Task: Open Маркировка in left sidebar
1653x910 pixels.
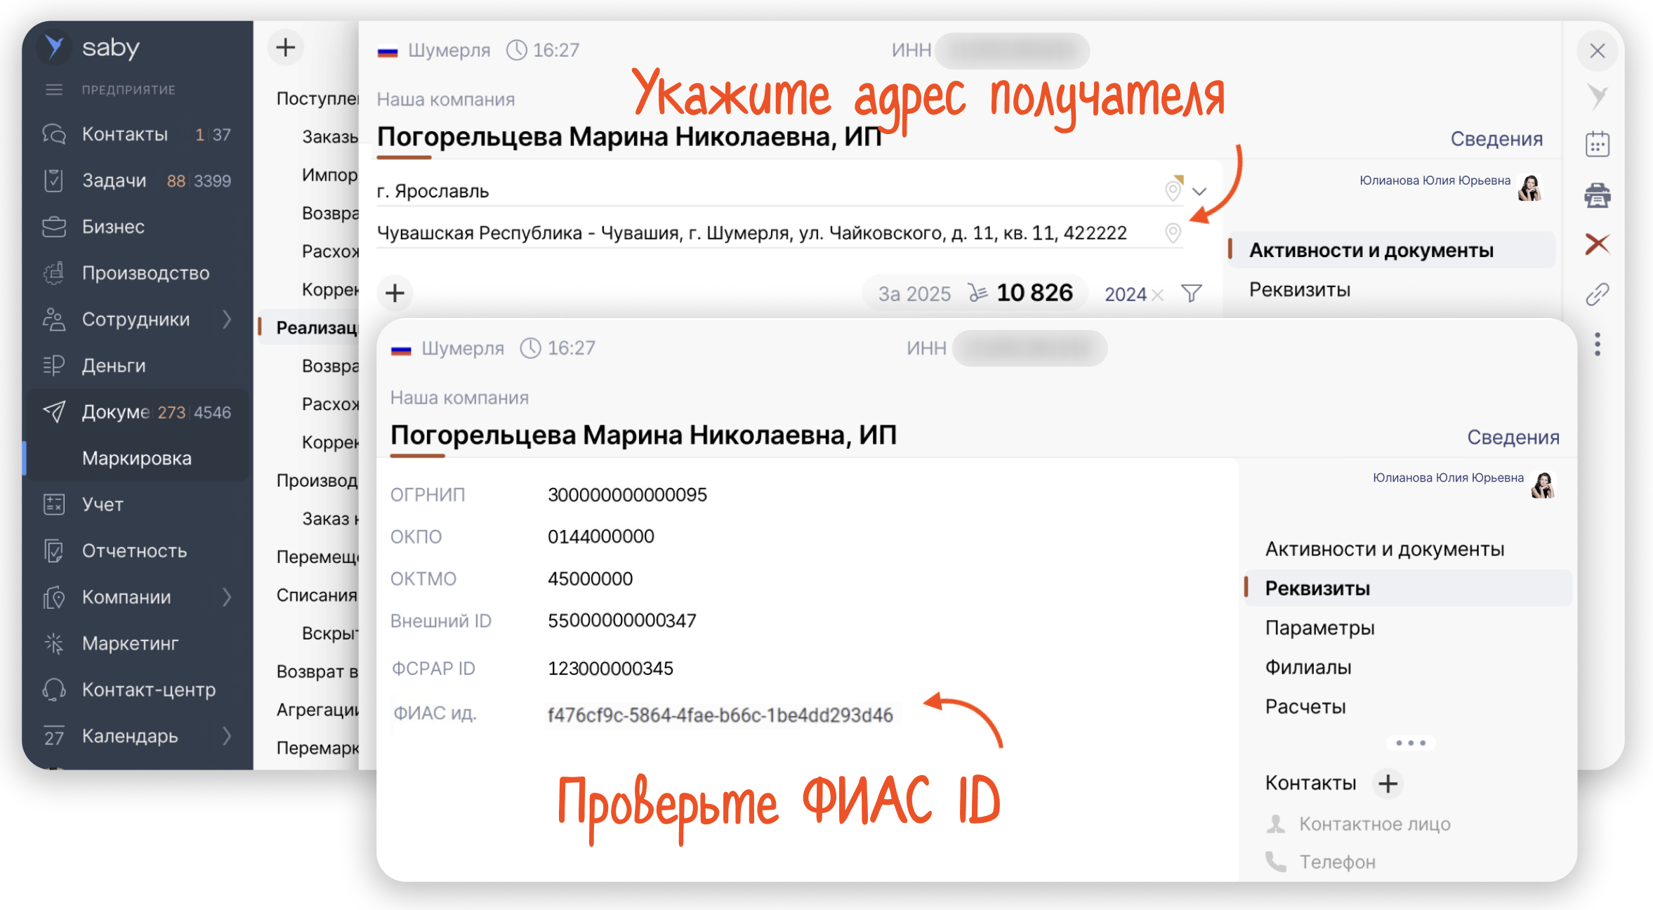Action: tap(136, 459)
